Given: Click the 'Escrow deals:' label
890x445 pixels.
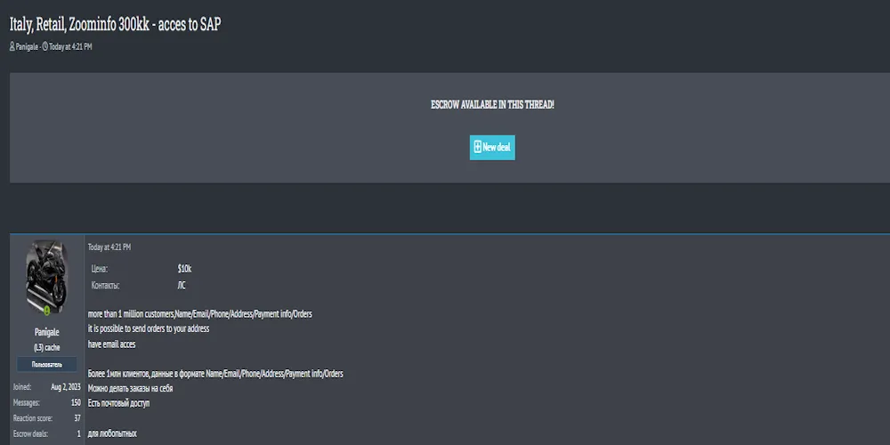Looking at the screenshot, I should pyautogui.click(x=30, y=433).
